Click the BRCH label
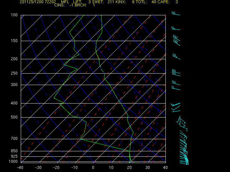Viewport: 230px width, 172px height. 80,5
